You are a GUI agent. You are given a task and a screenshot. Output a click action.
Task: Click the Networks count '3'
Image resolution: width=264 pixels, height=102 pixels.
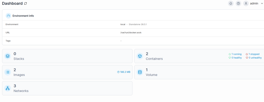click(15, 86)
